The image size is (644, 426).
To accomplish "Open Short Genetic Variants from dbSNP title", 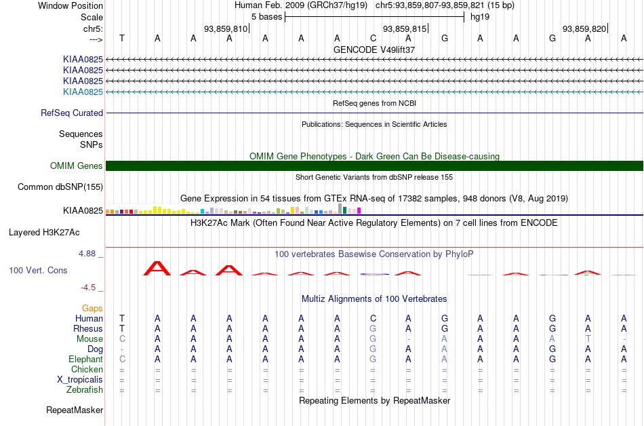I will [374, 177].
